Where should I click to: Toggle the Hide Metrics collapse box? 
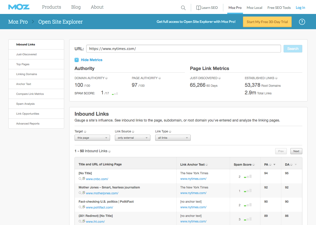pyautogui.click(x=77, y=60)
